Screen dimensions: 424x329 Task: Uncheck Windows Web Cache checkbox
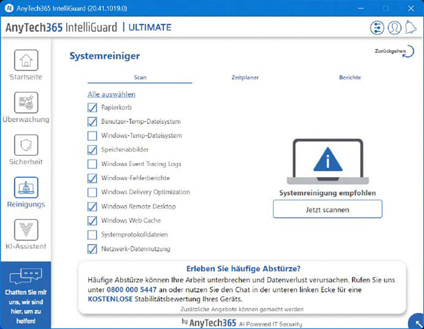tap(92, 221)
